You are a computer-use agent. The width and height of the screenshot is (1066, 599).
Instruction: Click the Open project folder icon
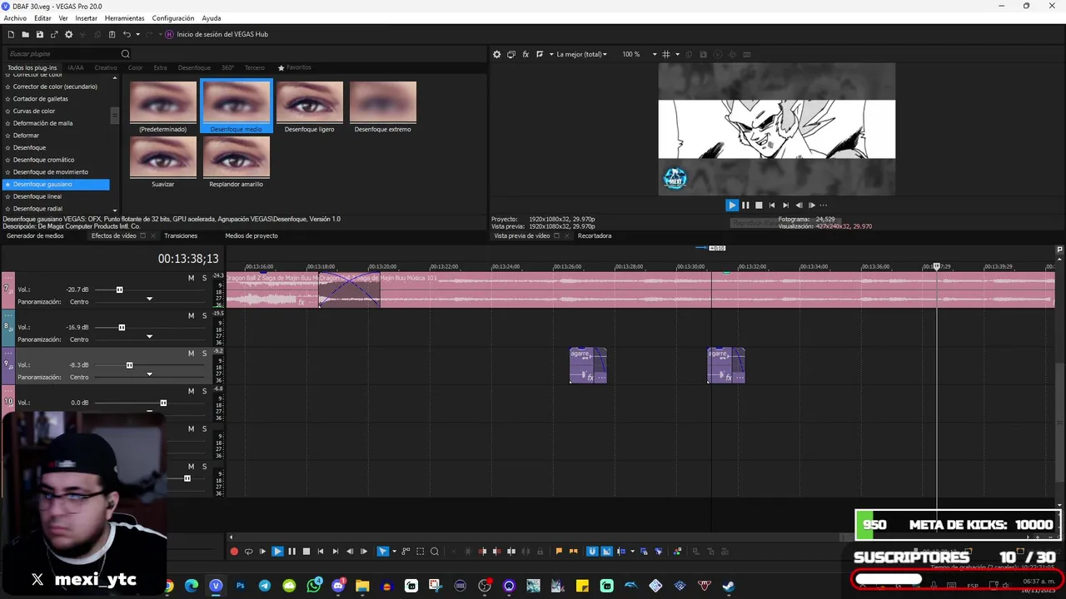(25, 34)
